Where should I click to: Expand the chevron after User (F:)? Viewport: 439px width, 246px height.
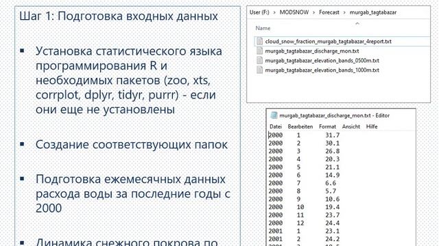coord(274,12)
